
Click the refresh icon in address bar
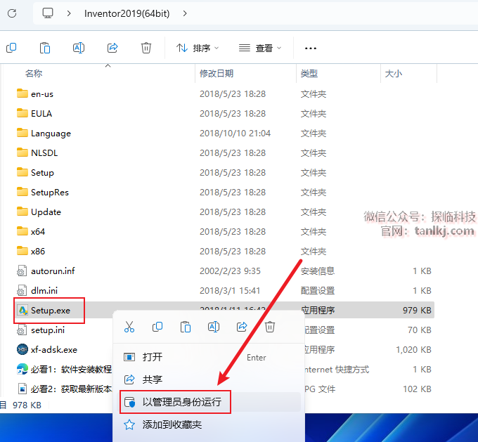12,13
